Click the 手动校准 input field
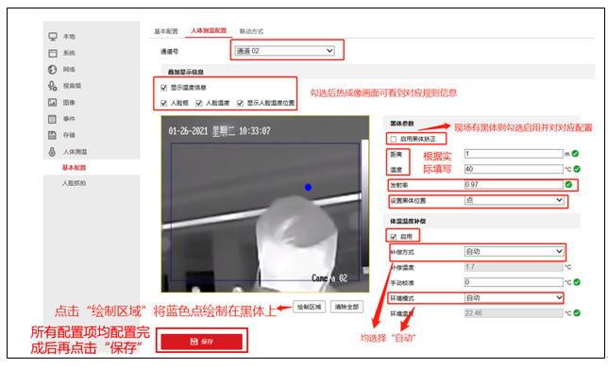The height and width of the screenshot is (368, 608). (x=514, y=282)
